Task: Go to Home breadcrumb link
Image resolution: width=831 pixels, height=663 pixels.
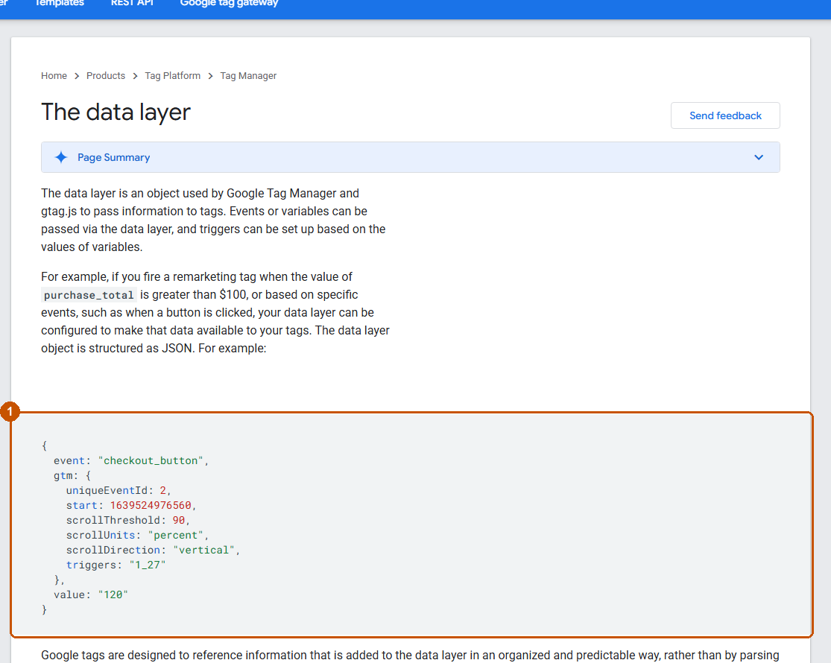Action: coord(54,76)
